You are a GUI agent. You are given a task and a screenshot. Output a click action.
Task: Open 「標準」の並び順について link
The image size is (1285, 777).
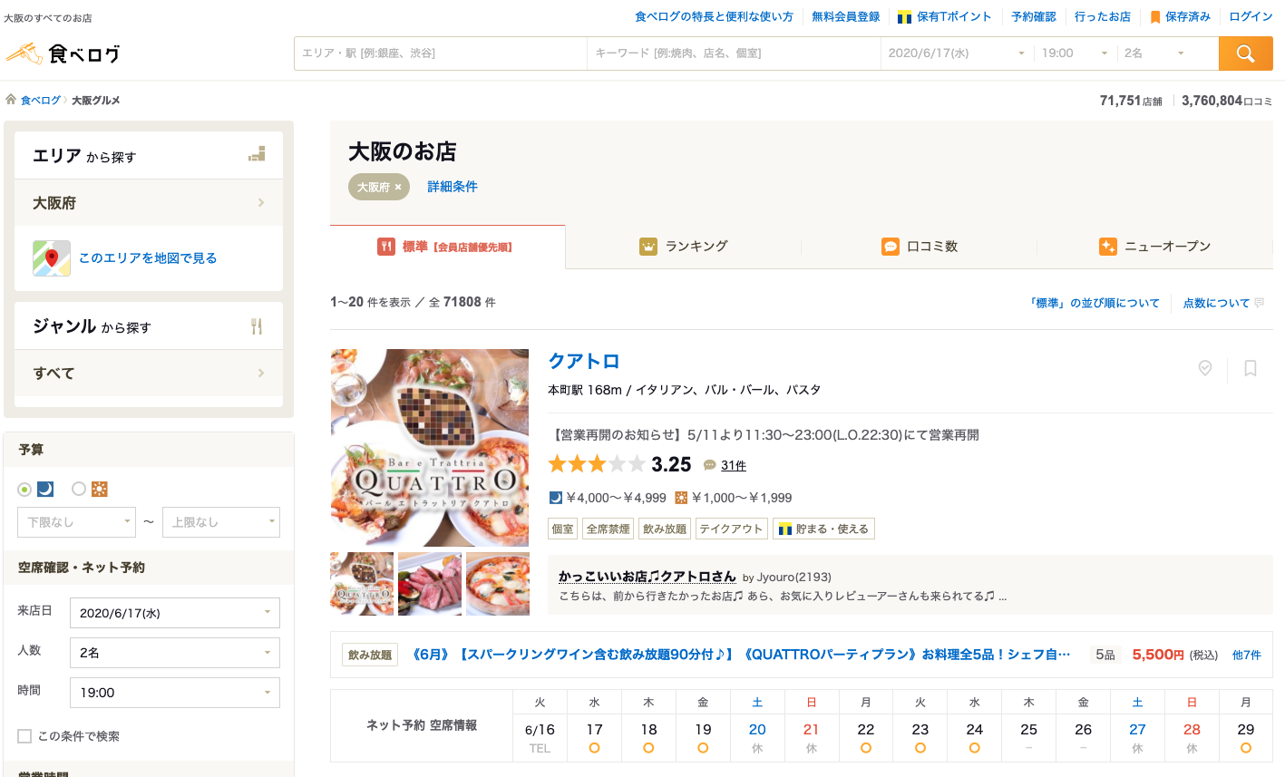click(1094, 303)
